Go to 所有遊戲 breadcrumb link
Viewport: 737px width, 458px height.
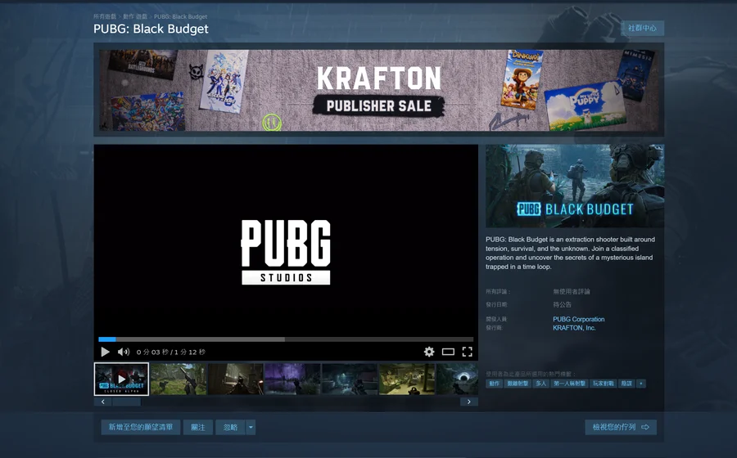click(x=105, y=16)
